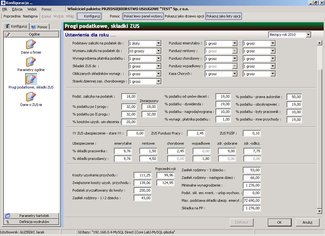Click Zasiłek rodzinny - 3 dziecko field

point(252,170)
